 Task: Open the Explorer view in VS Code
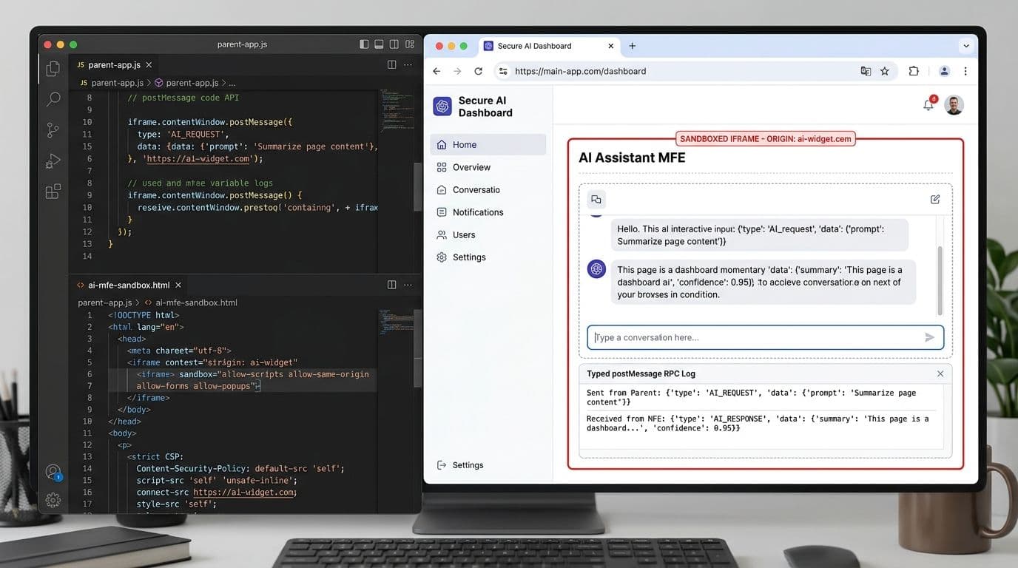[53, 69]
